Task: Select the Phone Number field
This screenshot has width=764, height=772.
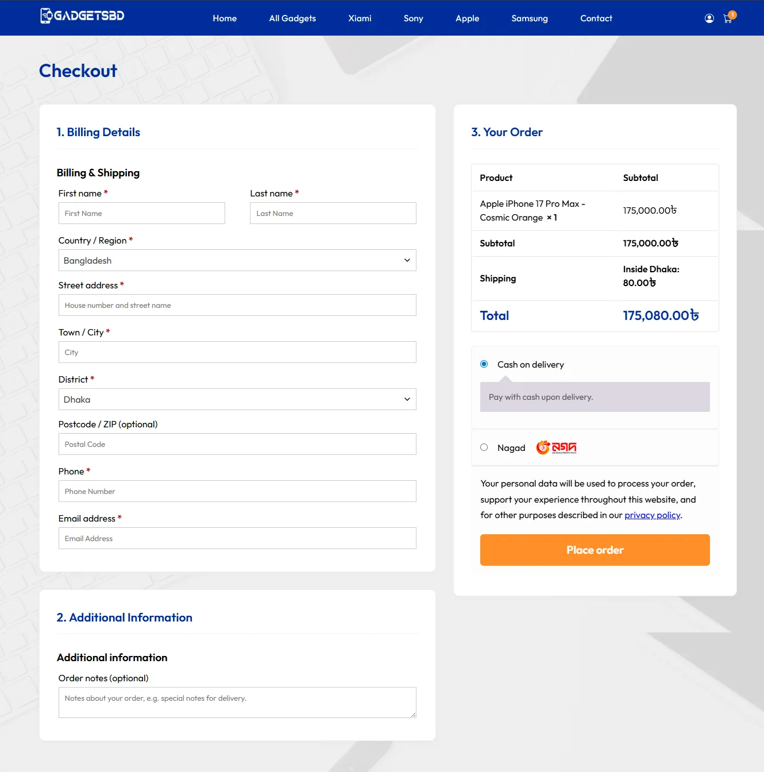Action: pyautogui.click(x=237, y=491)
